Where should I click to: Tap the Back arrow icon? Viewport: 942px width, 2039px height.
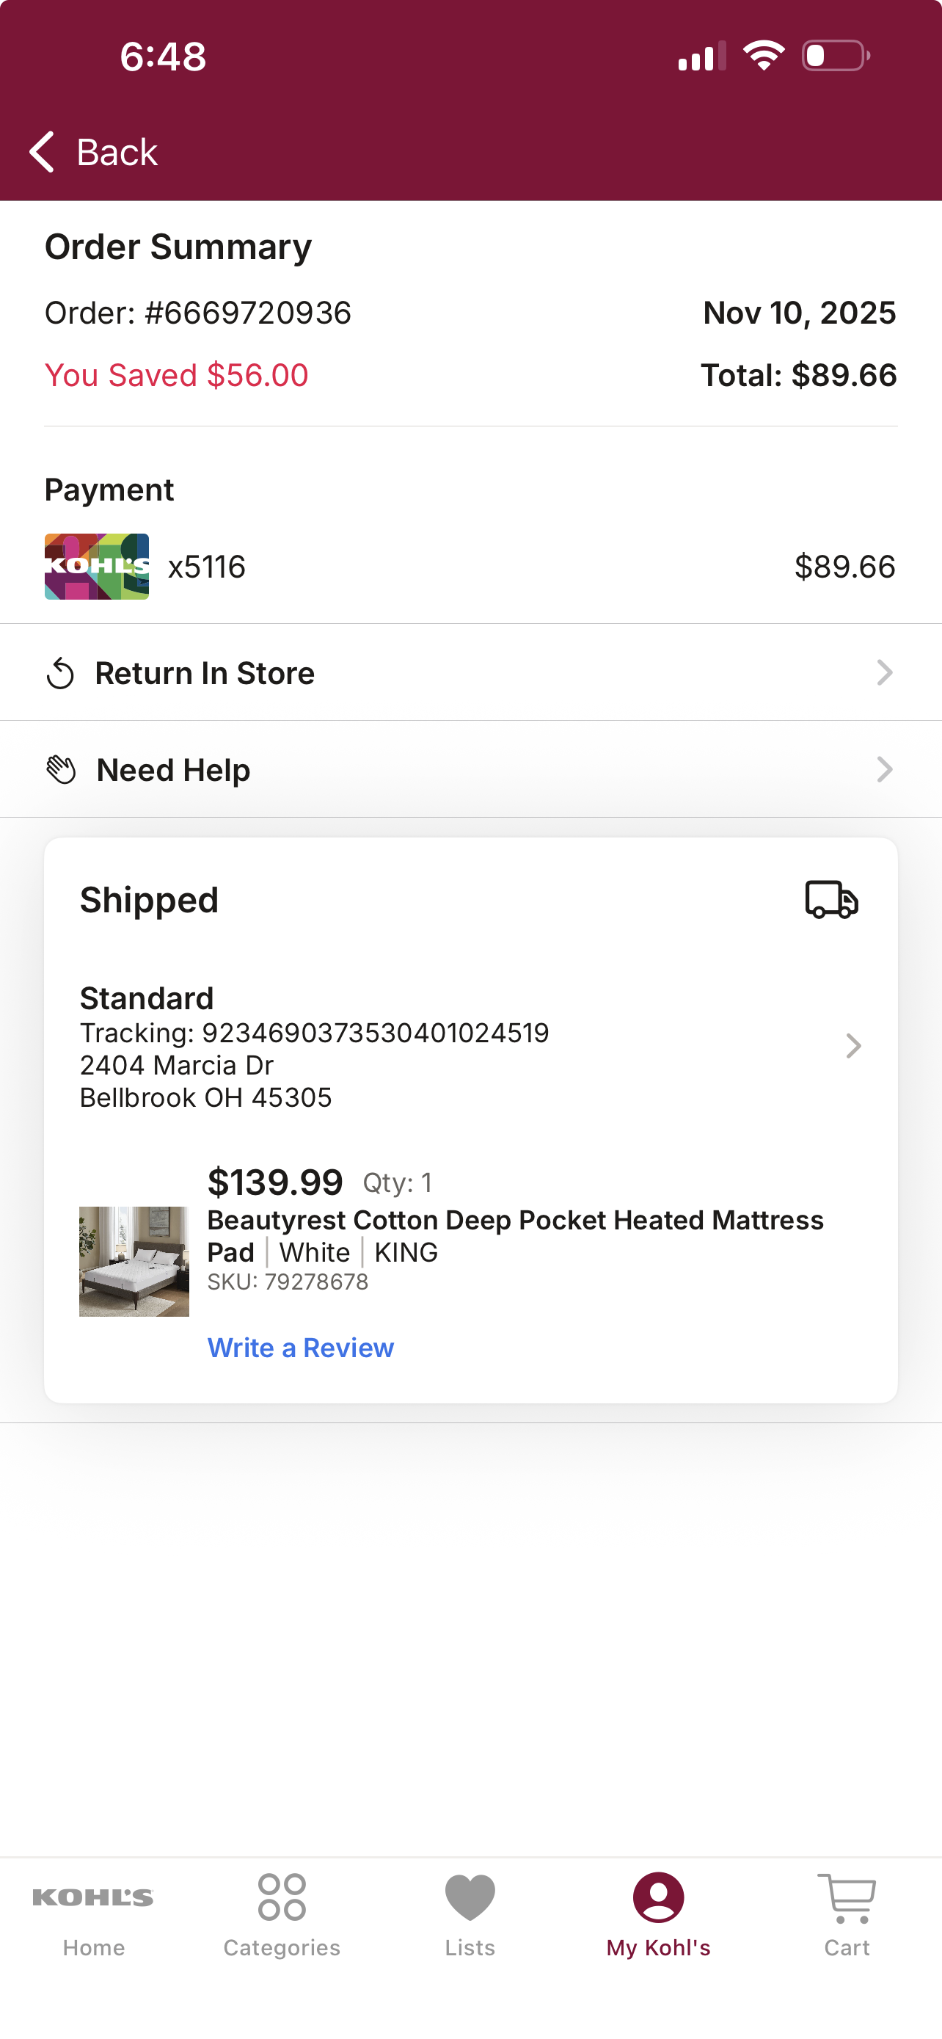[42, 151]
